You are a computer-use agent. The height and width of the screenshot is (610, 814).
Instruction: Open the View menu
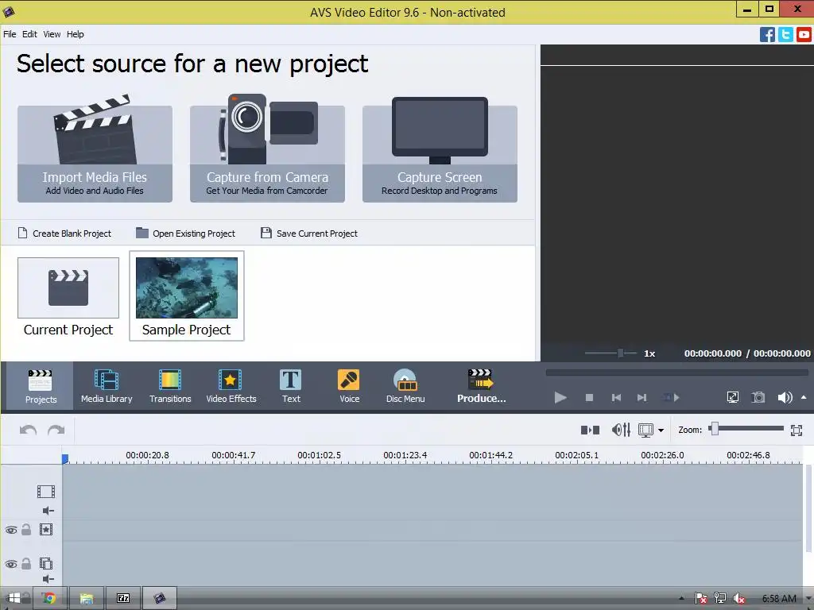(x=52, y=34)
